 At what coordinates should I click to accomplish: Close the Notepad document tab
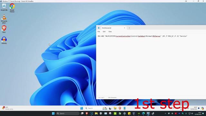[x=125, y=28]
